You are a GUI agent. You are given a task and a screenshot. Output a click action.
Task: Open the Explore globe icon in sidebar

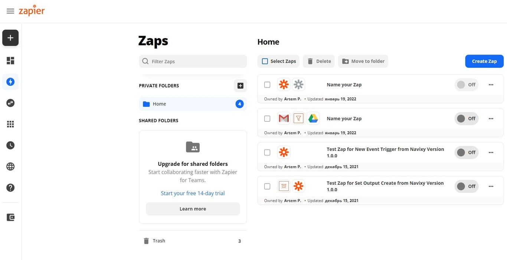click(x=10, y=166)
